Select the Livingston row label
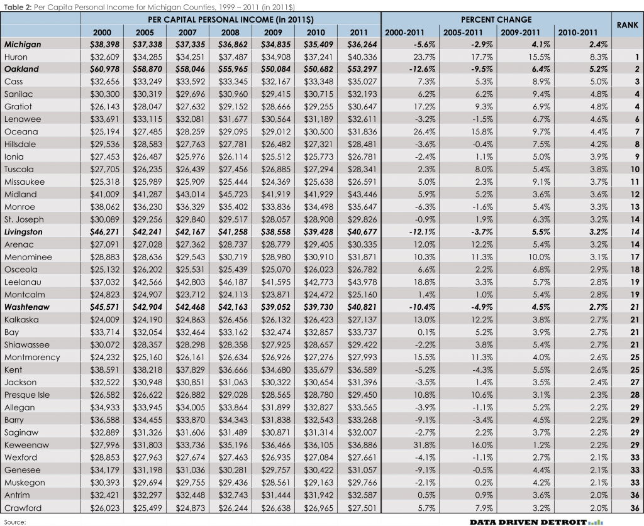644x526 pixels. click(24, 232)
